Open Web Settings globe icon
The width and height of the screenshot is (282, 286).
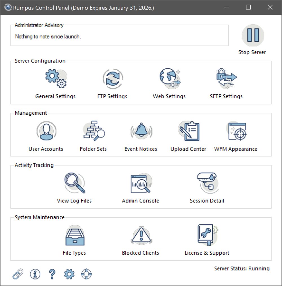click(x=170, y=79)
